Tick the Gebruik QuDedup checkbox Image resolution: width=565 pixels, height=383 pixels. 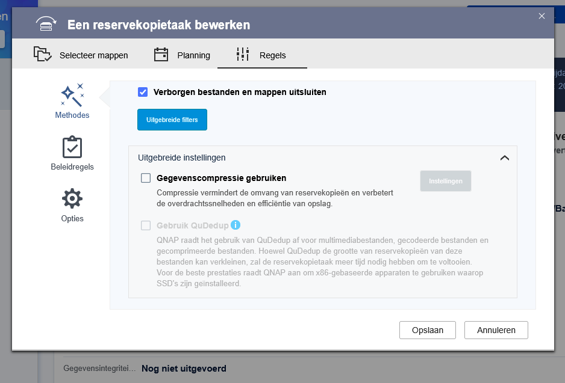pyautogui.click(x=146, y=225)
